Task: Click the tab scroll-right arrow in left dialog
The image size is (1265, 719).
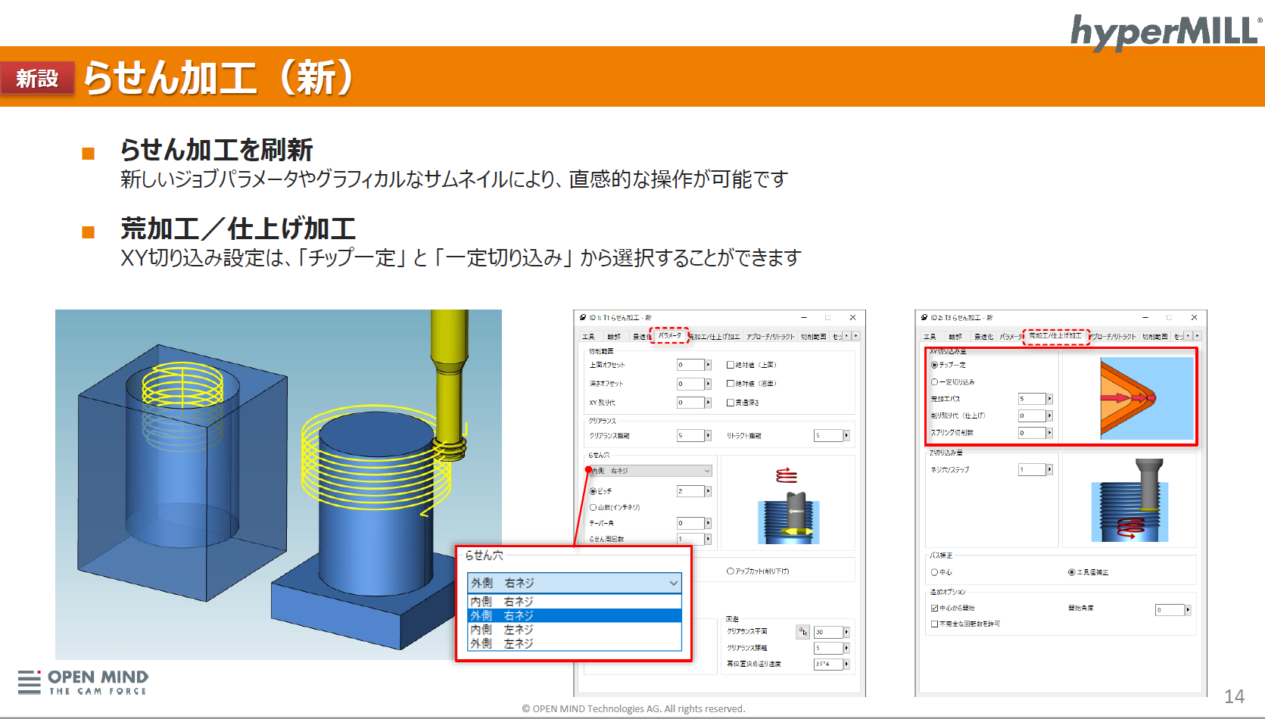Action: pyautogui.click(x=855, y=336)
